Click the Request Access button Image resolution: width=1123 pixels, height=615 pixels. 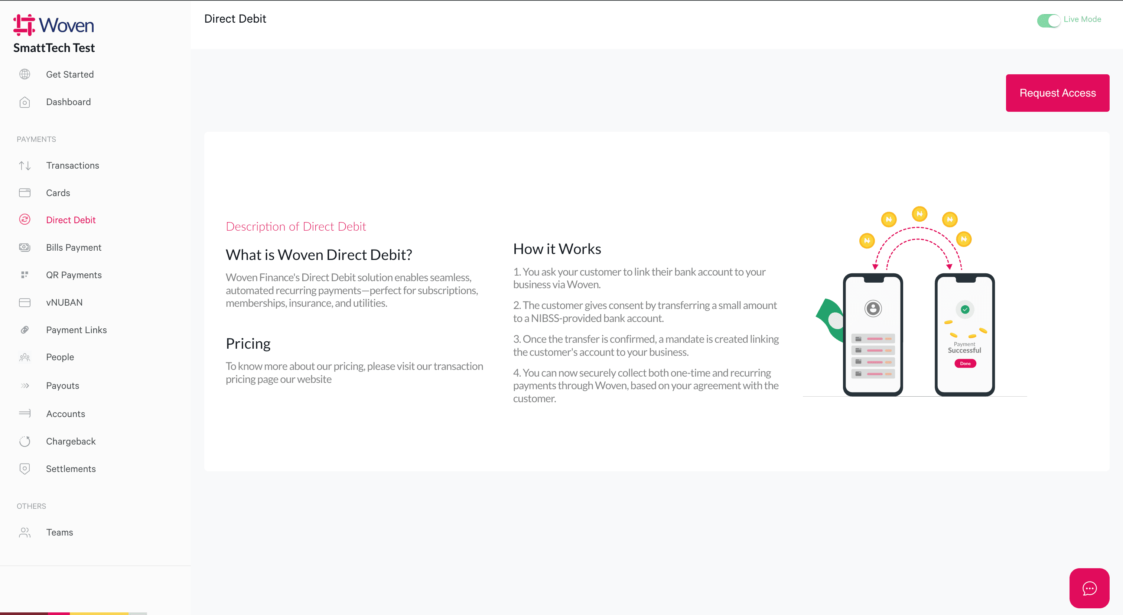click(x=1057, y=93)
